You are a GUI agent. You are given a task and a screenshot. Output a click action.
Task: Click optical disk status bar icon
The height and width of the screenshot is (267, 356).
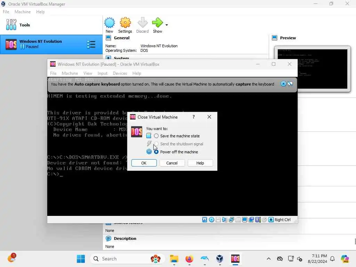211,220
